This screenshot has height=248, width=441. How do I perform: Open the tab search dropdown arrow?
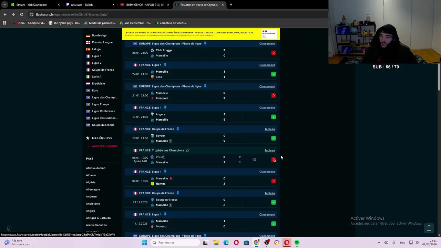point(4,5)
